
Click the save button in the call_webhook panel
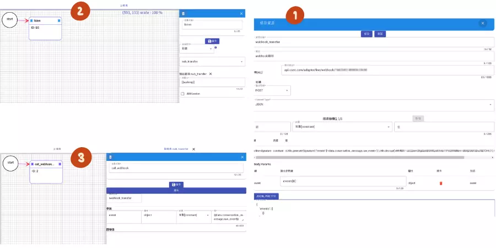point(176,184)
